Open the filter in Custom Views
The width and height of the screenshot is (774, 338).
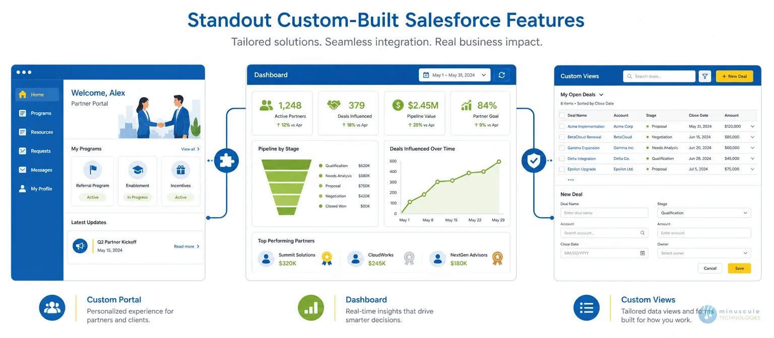[x=705, y=76]
